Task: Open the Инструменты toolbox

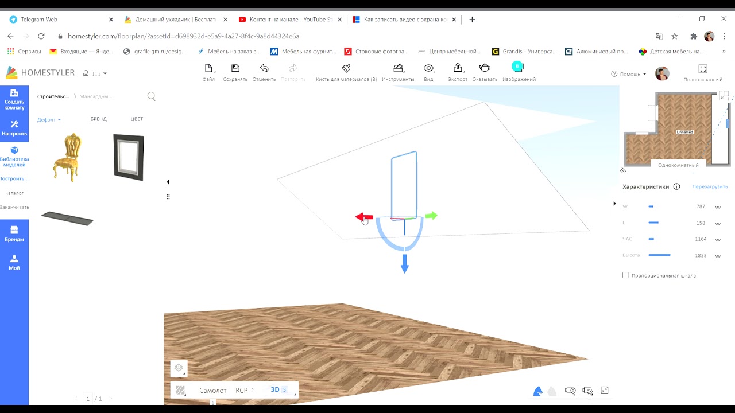Action: 398,68
